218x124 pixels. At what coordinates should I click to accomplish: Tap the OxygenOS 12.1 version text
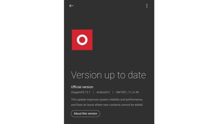point(81,92)
